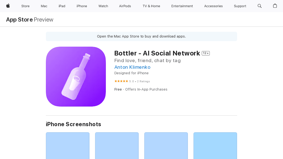
Task: Open the search icon
Action: tap(260, 6)
